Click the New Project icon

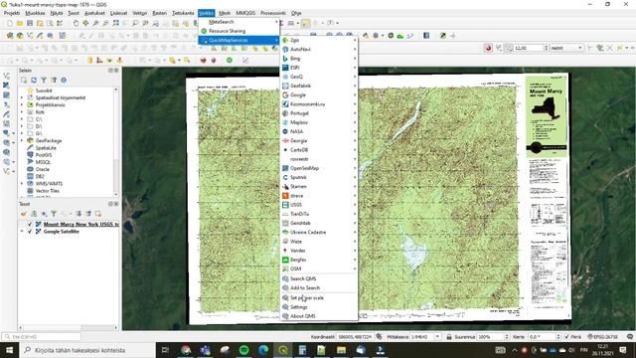click(10, 24)
